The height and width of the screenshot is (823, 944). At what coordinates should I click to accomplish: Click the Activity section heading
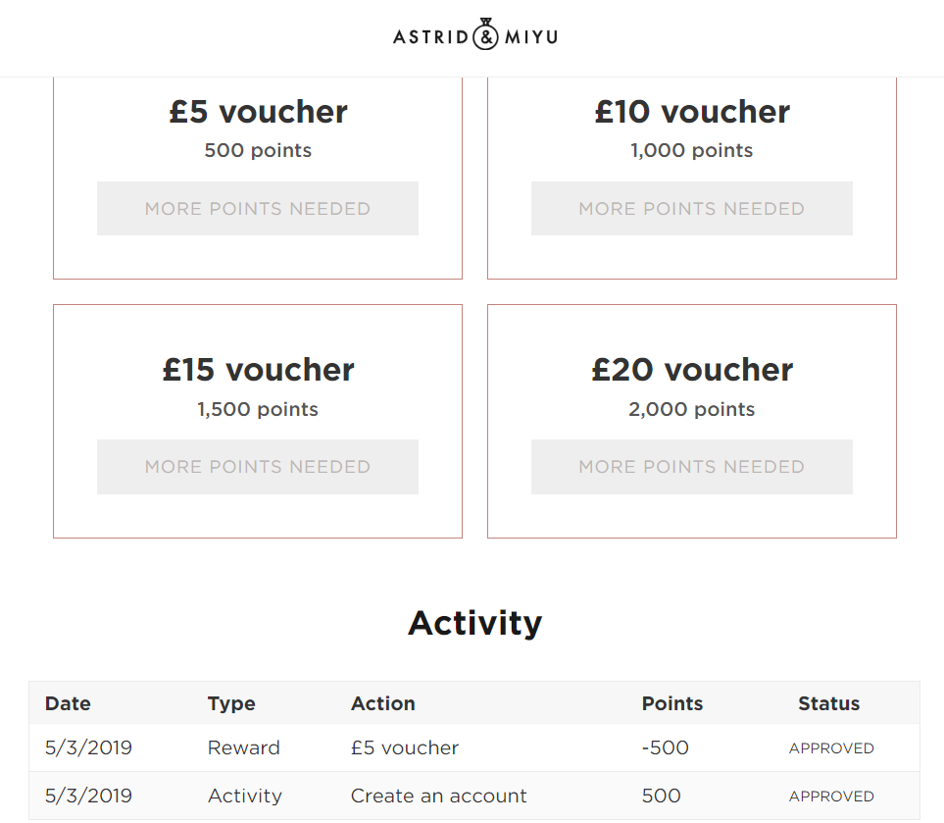coord(475,623)
